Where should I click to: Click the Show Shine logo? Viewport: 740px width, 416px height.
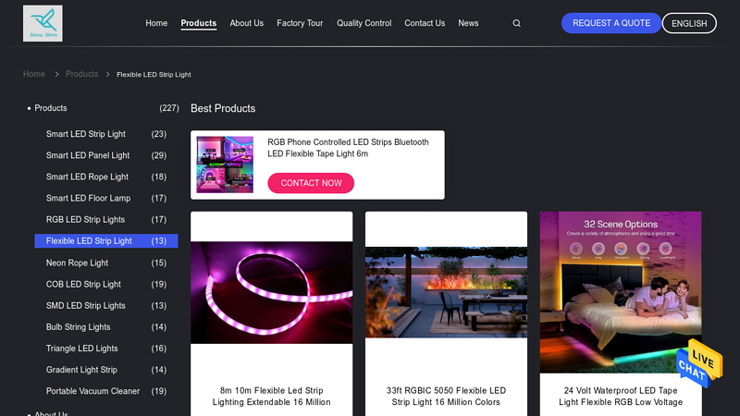(x=43, y=23)
